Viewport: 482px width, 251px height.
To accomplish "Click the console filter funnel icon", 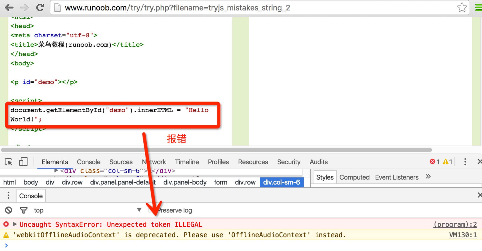I will point(23,210).
